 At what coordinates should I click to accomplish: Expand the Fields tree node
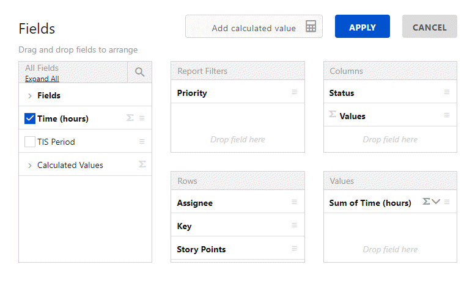coord(29,96)
